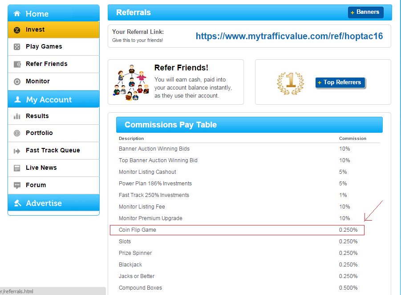Click Top Banner Auction Winning Bid text
The height and width of the screenshot is (295, 401).
pyautogui.click(x=158, y=160)
